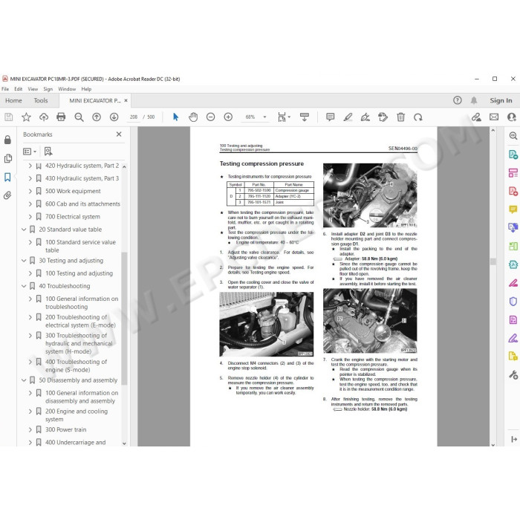Viewport: 520px width, 520px height.
Task: Select the Highlight text tool
Action: point(348,117)
